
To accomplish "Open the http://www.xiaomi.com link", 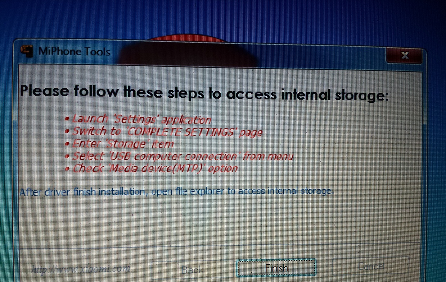I will [80, 269].
